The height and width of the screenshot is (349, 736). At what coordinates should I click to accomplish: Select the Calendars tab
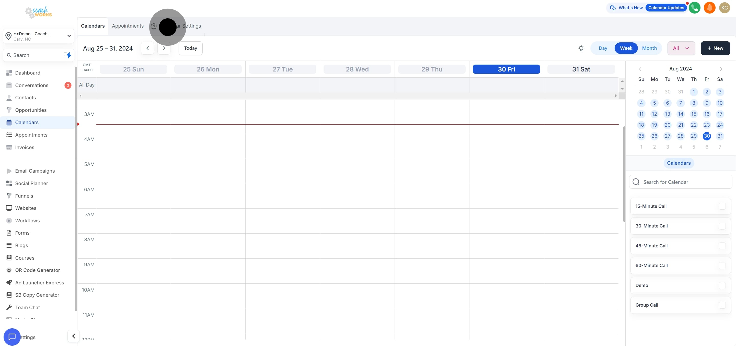93,26
